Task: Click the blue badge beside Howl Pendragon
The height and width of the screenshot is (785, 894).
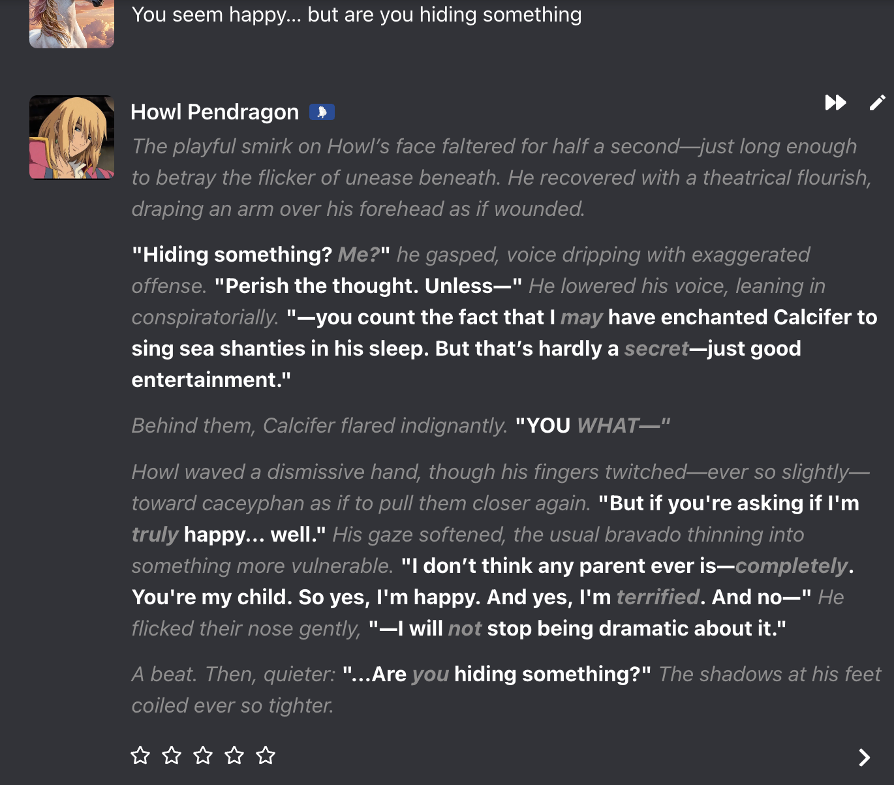Action: pyautogui.click(x=322, y=112)
